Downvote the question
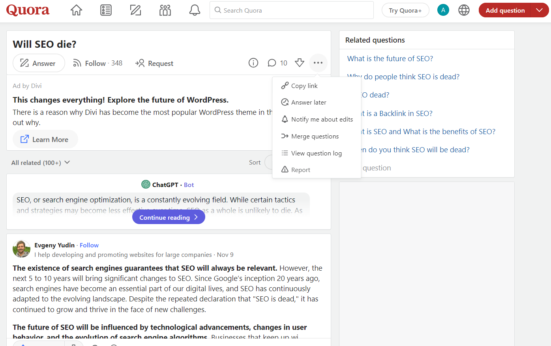This screenshot has height=346, width=551. [x=300, y=63]
